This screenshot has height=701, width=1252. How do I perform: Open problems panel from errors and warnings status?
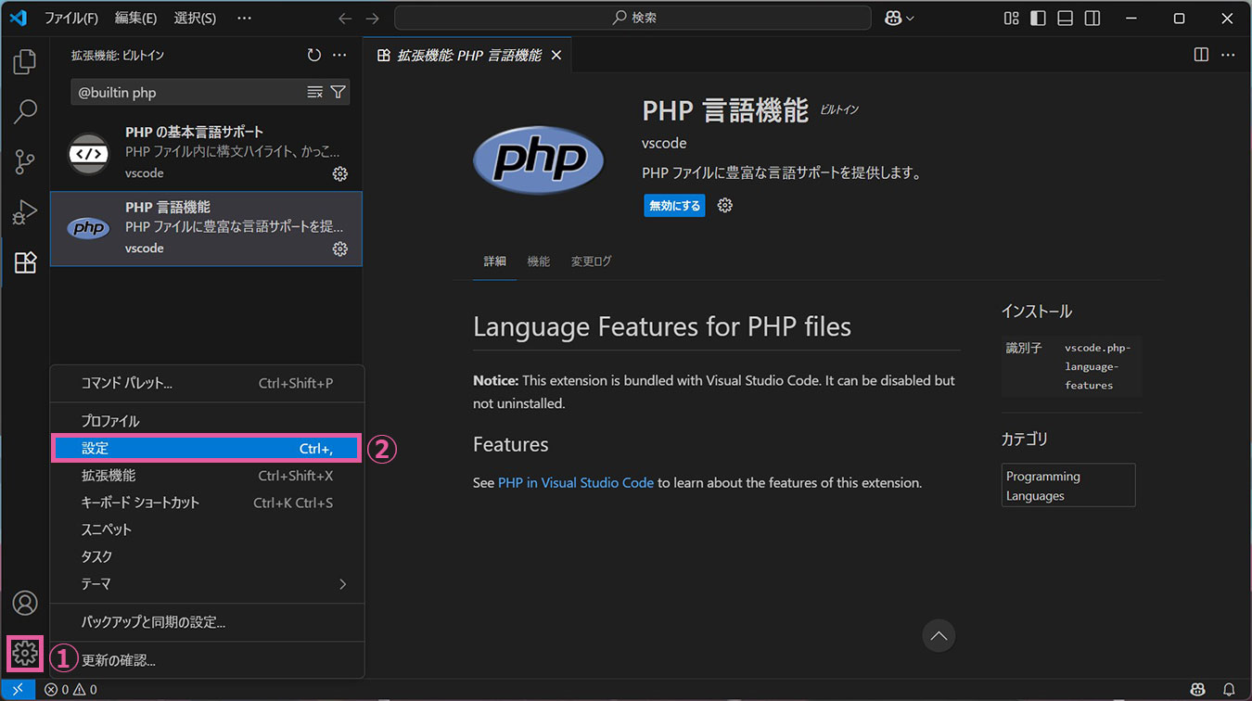point(71,690)
